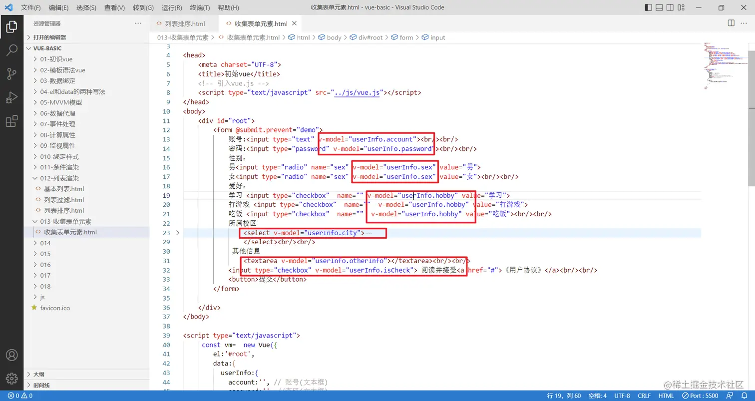Open 查看(V) menu

pos(115,7)
